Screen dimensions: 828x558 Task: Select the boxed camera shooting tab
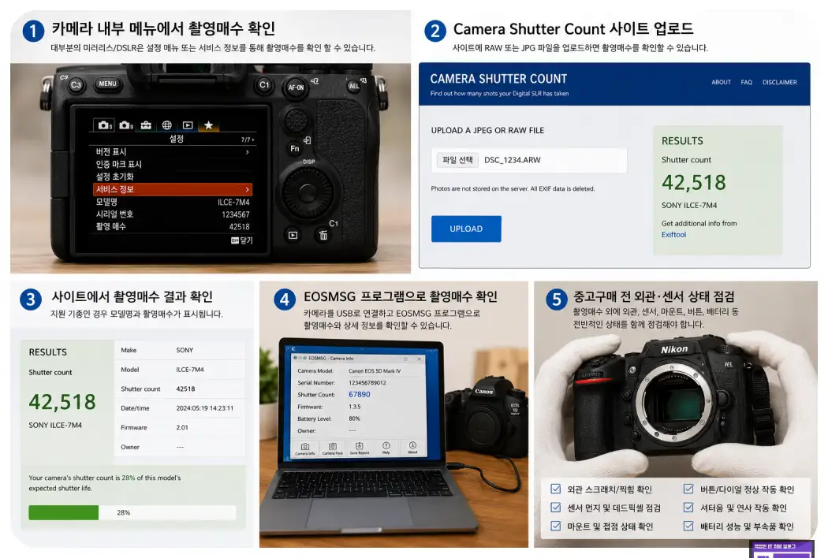pos(103,125)
